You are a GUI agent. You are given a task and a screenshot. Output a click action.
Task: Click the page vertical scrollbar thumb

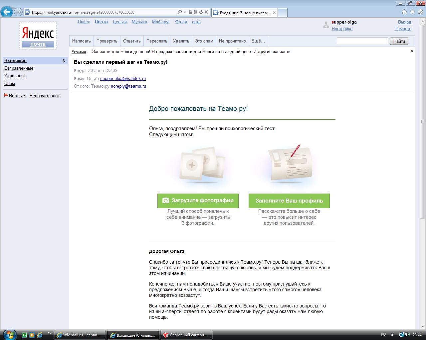423,121
